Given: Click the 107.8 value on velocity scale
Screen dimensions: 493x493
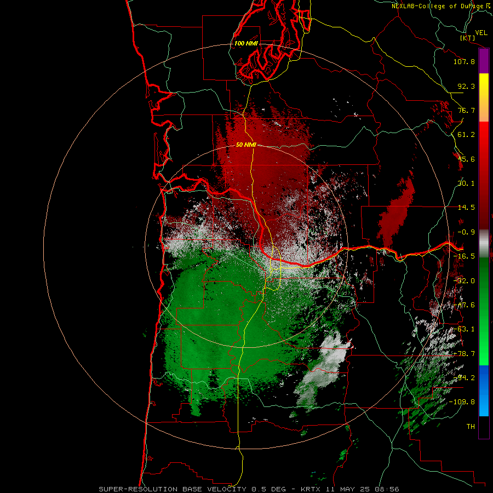Looking at the screenshot, I should 464,61.
